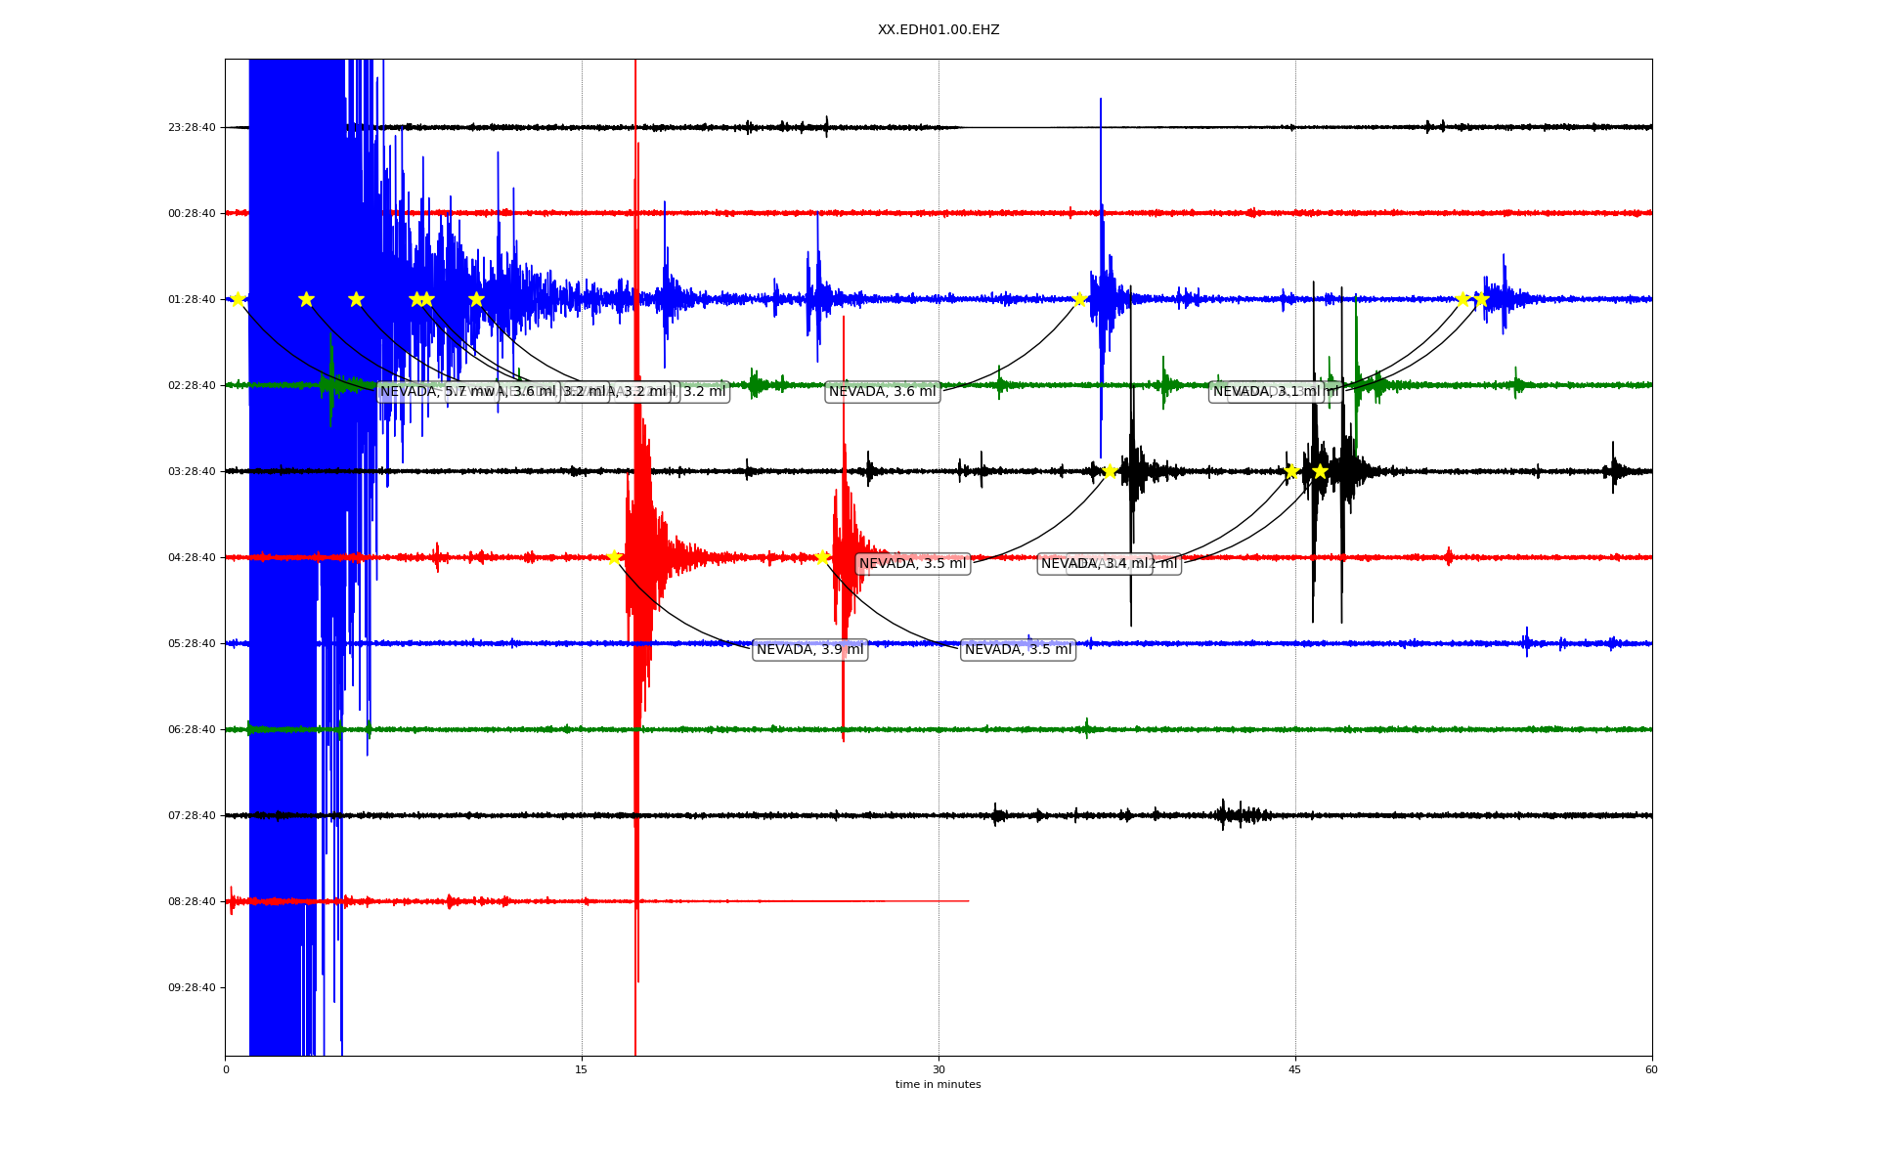Click the sixth yellow star on 01:28:40 trace

click(476, 299)
